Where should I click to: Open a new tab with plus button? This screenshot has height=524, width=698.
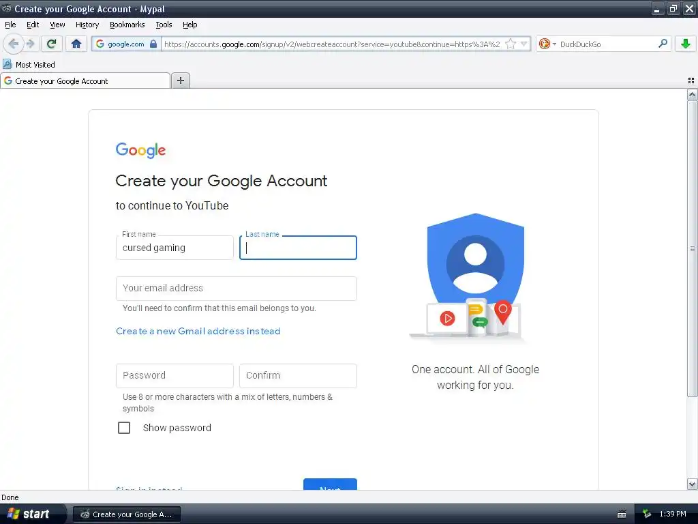pos(180,81)
